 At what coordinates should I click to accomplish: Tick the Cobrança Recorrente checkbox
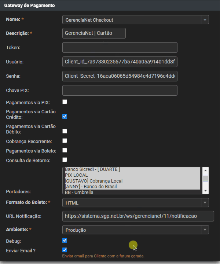pos(65,140)
